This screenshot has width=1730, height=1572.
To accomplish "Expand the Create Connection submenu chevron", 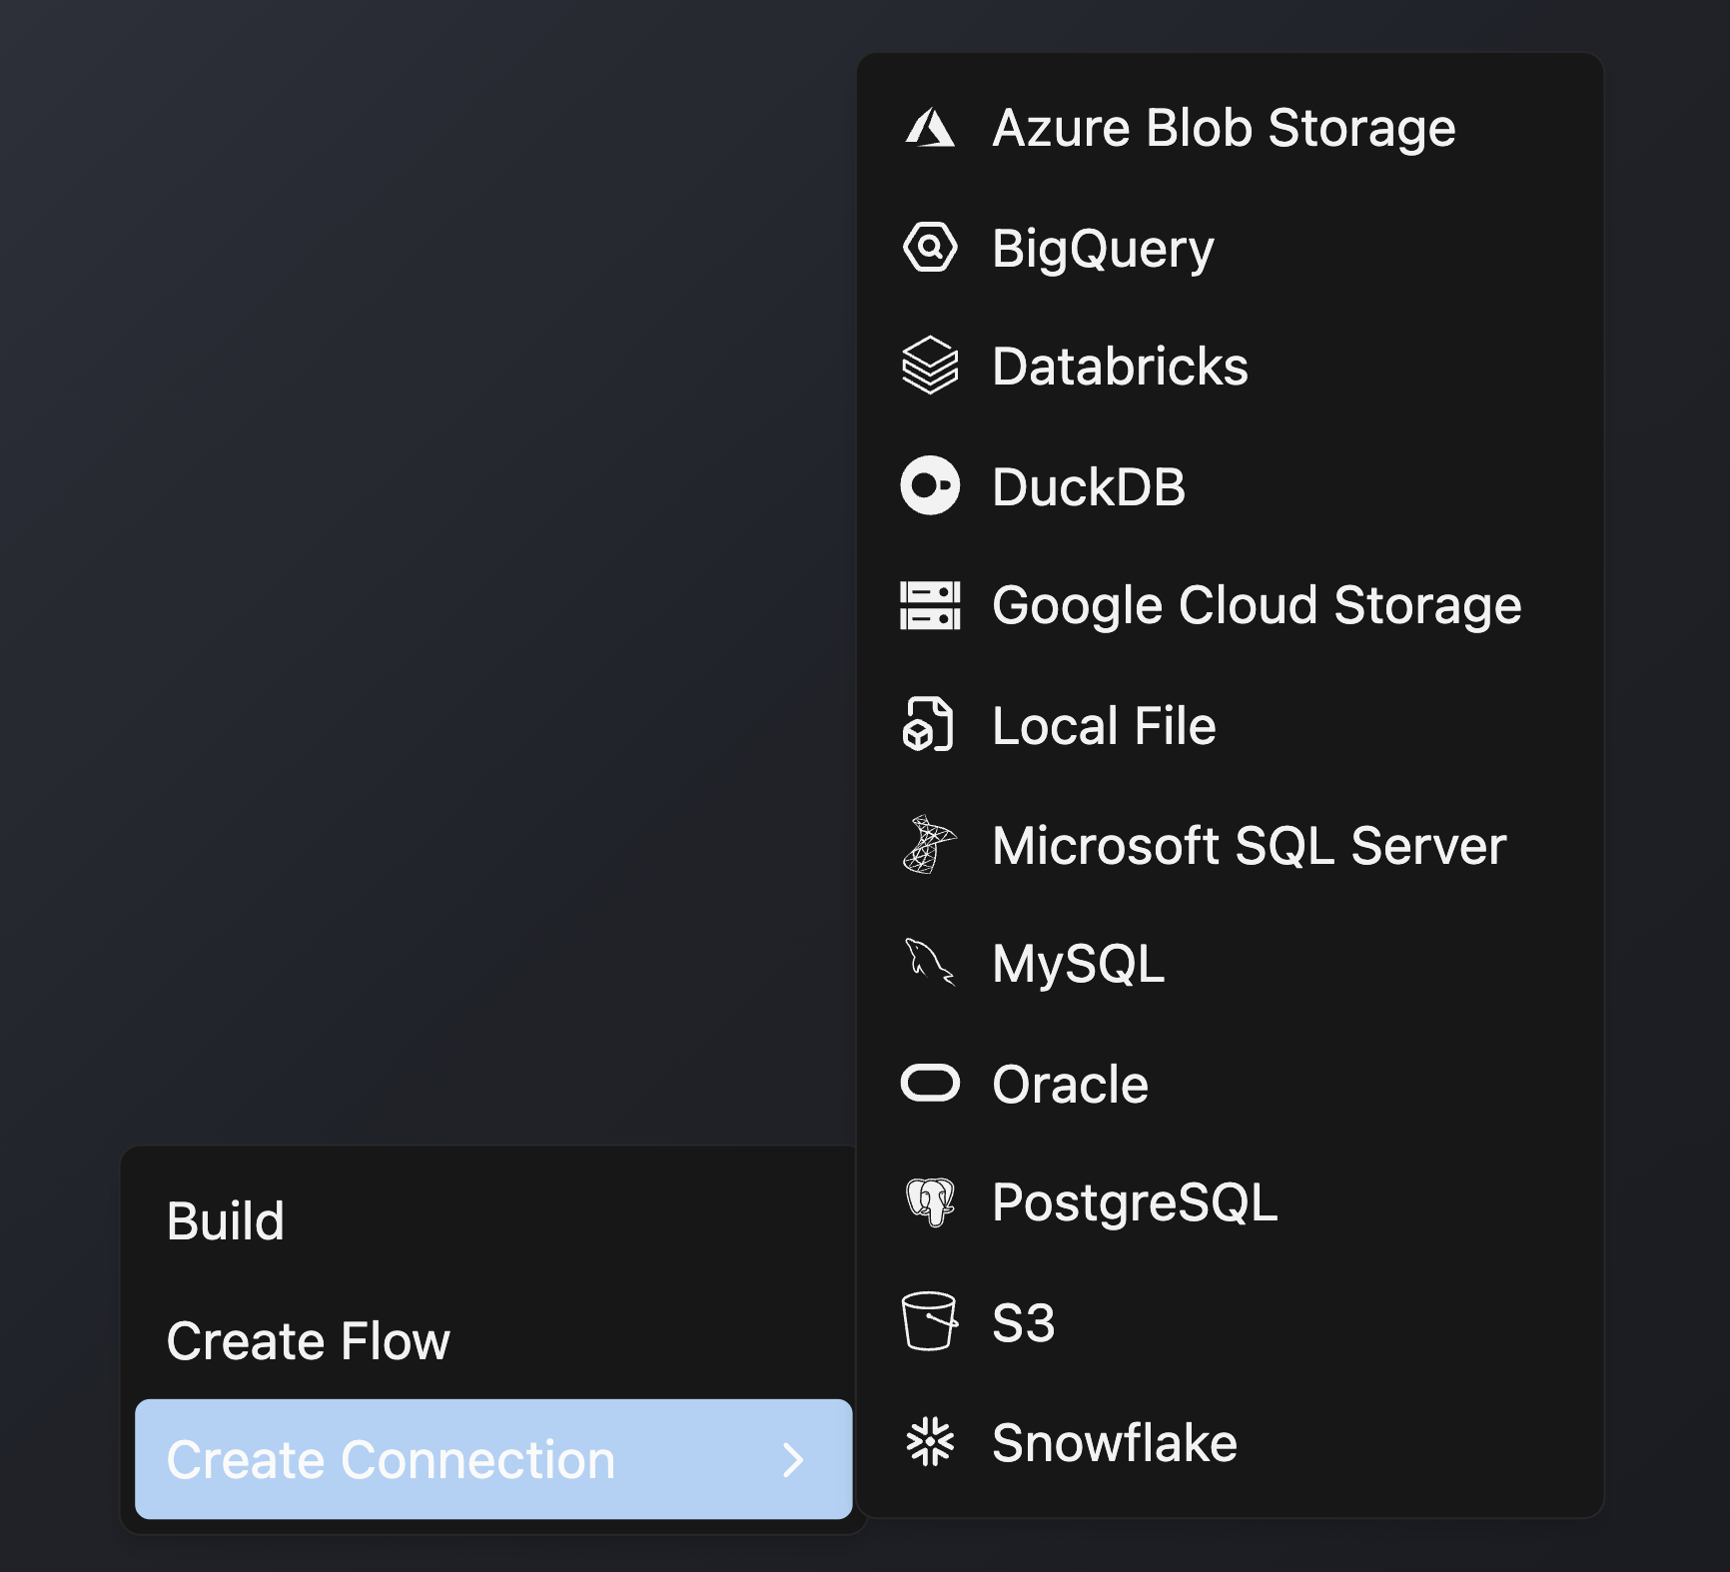I will pos(794,1460).
